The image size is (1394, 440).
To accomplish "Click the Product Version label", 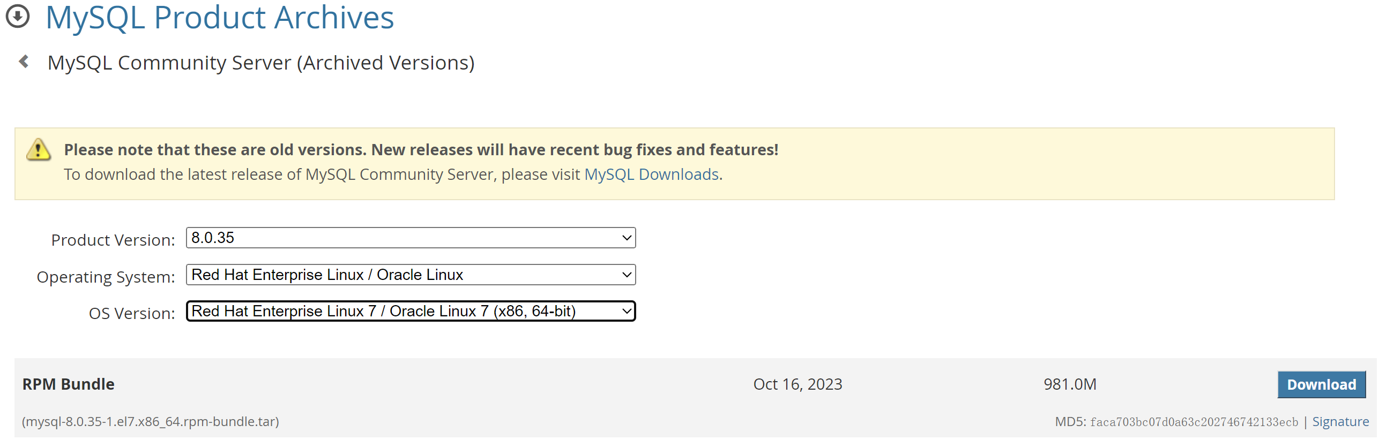I will pyautogui.click(x=113, y=240).
